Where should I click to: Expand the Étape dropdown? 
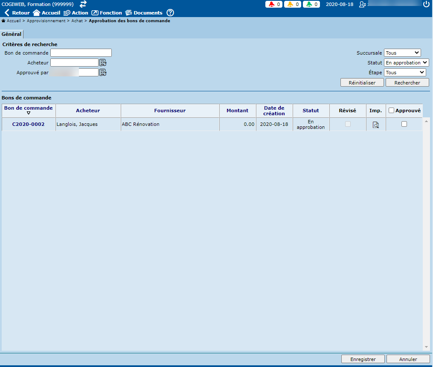[405, 73]
